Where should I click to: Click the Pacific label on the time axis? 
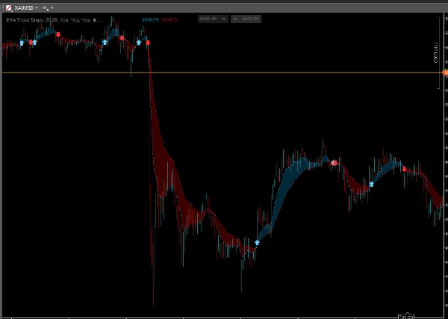(x=407, y=316)
